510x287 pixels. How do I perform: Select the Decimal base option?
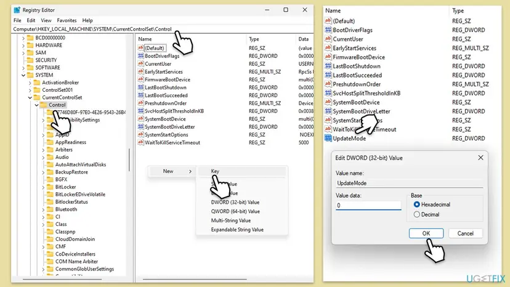click(416, 214)
